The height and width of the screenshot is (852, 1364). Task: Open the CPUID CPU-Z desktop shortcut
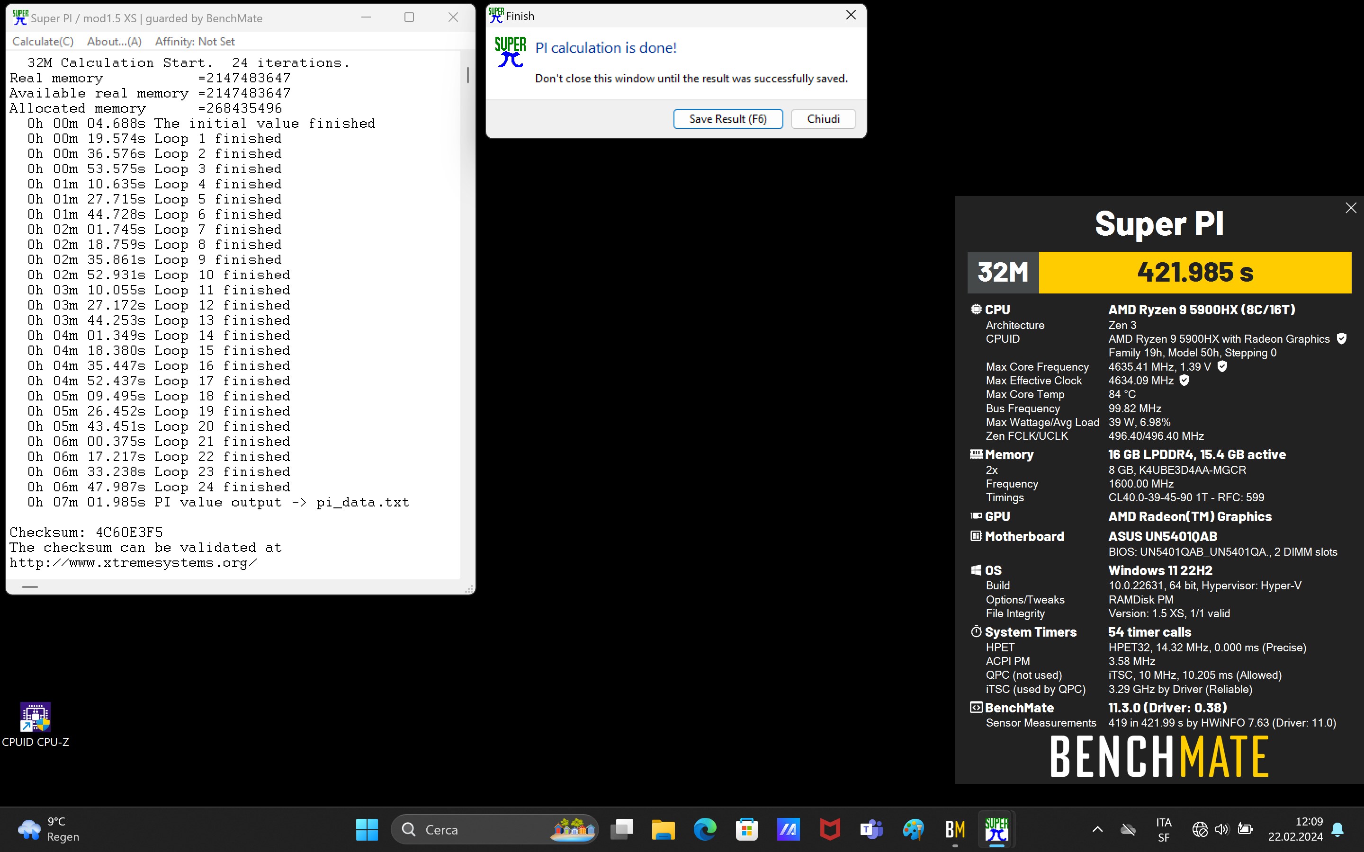pos(35,725)
